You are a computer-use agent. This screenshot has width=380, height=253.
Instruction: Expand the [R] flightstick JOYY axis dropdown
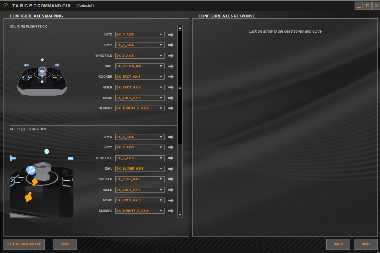click(x=161, y=45)
